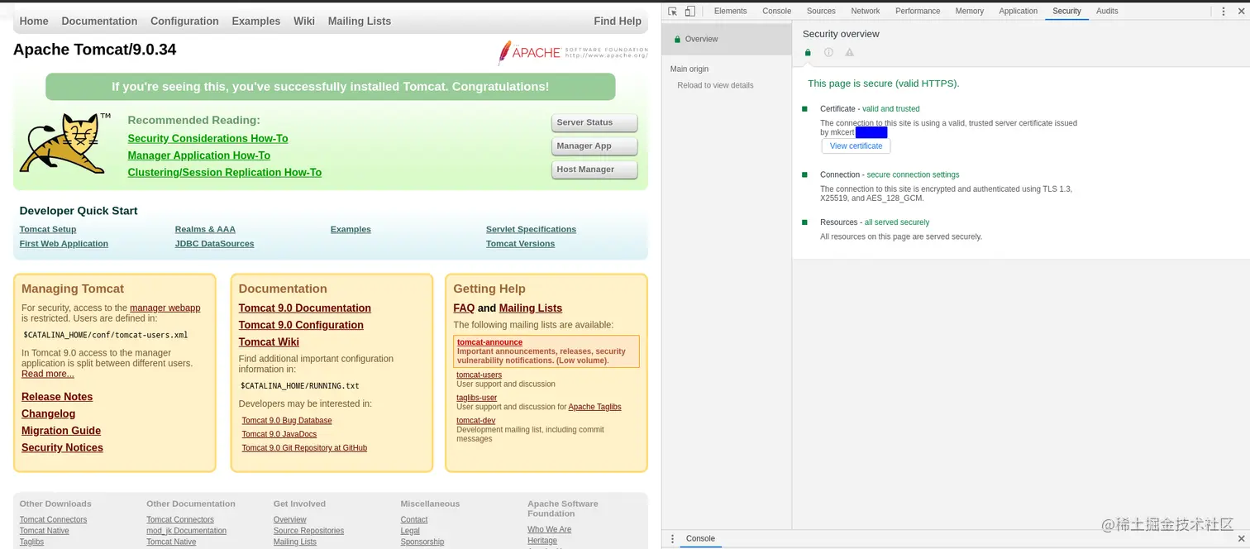Click the View certificate button
The image size is (1250, 549).
[856, 146]
